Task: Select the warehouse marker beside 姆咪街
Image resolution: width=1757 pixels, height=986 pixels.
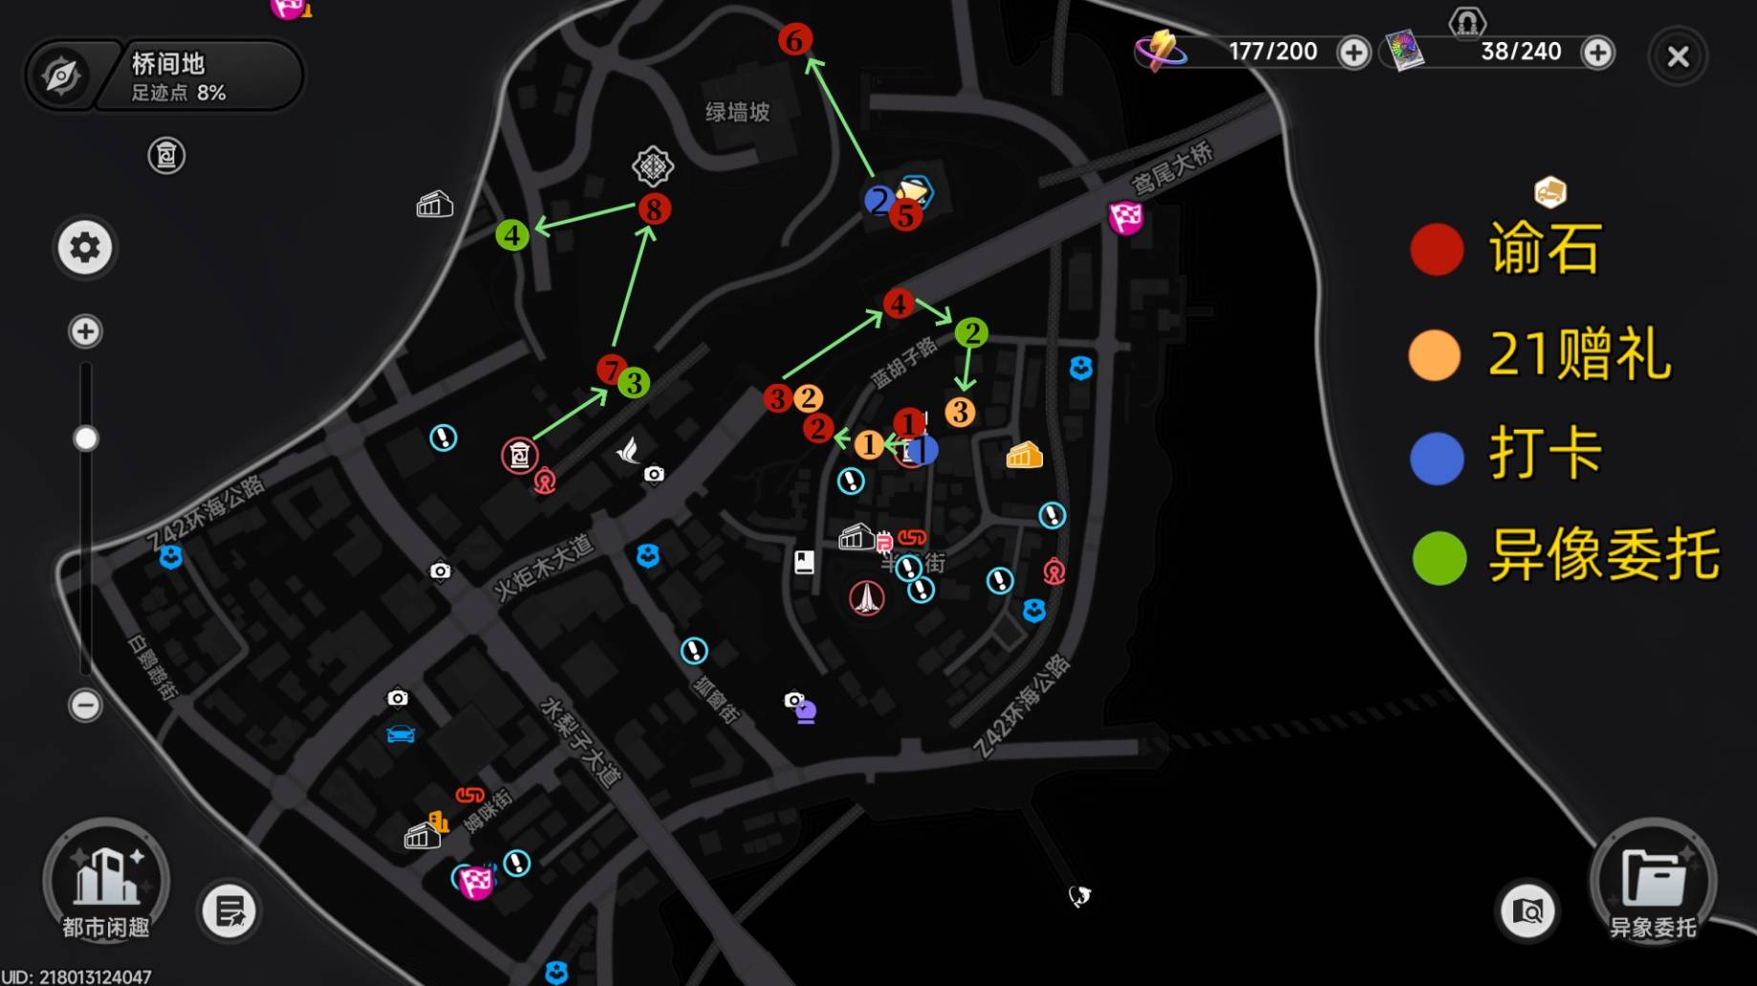Action: click(x=423, y=836)
